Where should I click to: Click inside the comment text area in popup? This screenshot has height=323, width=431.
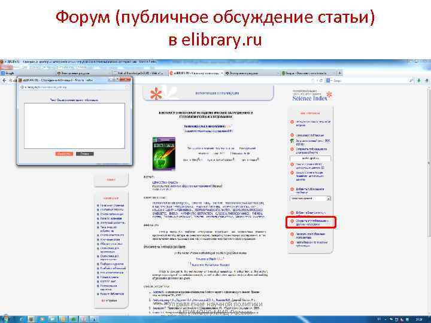click(x=74, y=126)
